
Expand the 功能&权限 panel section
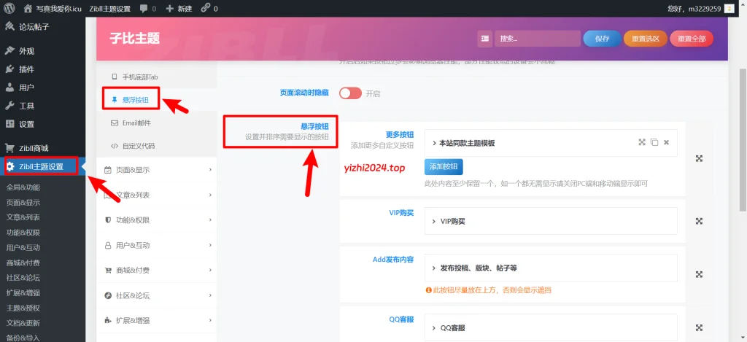click(156, 220)
